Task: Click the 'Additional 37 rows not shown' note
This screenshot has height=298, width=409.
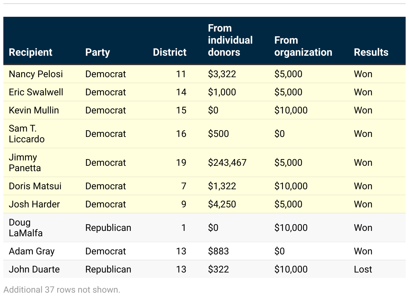Action: pyautogui.click(x=62, y=290)
